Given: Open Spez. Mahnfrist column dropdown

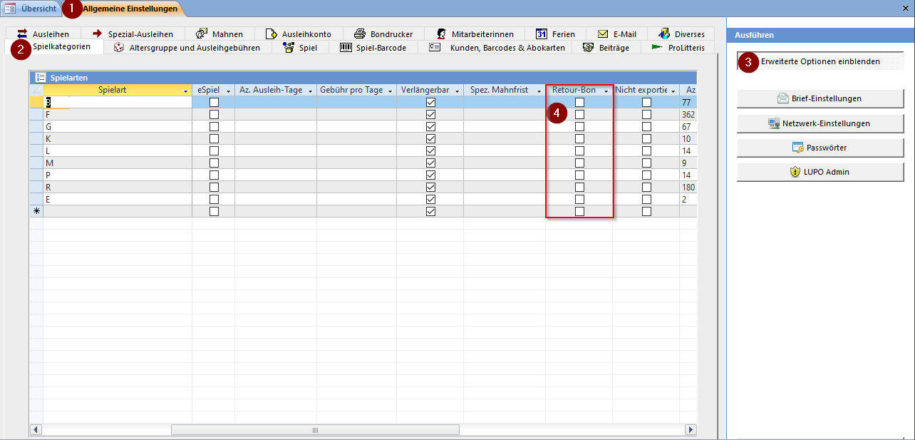Looking at the screenshot, I should pyautogui.click(x=539, y=91).
